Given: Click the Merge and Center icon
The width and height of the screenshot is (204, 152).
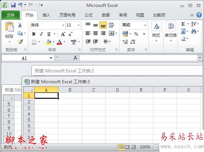Looking at the screenshot, I should coord(112,33).
